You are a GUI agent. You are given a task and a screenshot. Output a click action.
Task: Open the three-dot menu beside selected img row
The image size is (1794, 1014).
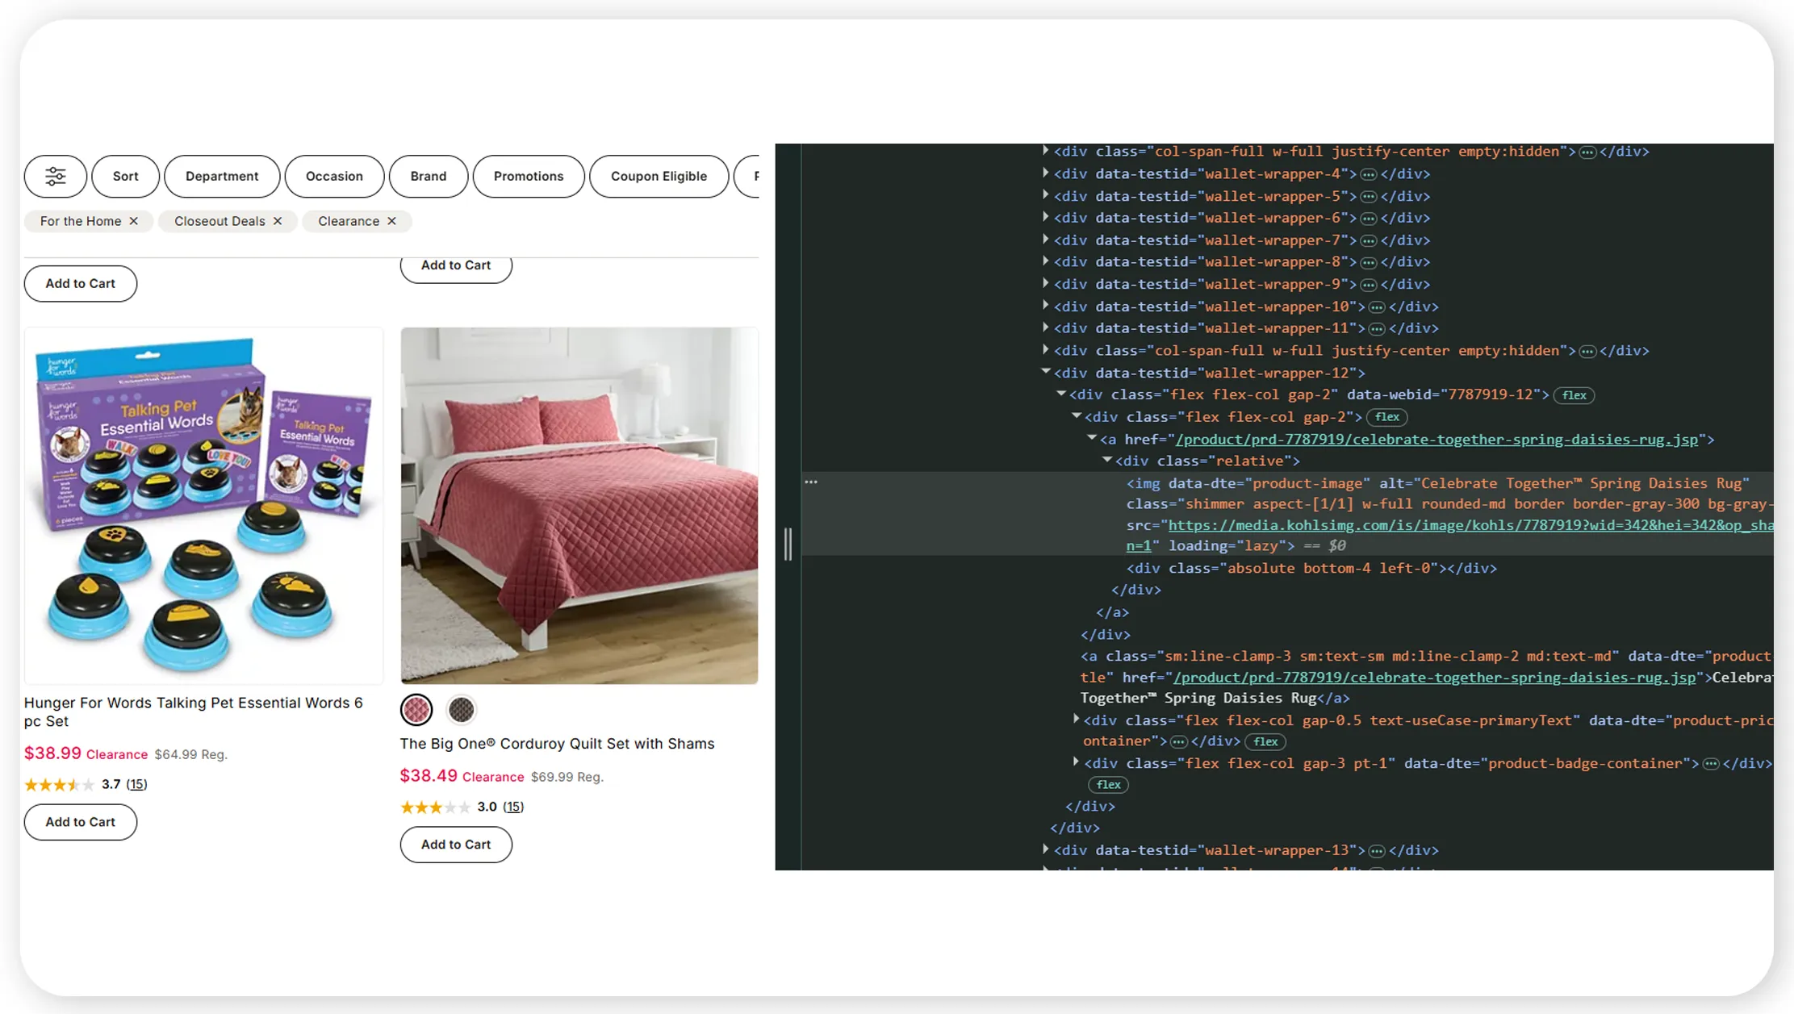[811, 482]
